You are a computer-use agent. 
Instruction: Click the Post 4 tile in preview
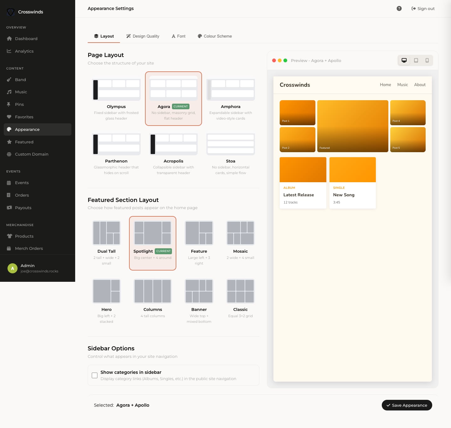(408, 113)
